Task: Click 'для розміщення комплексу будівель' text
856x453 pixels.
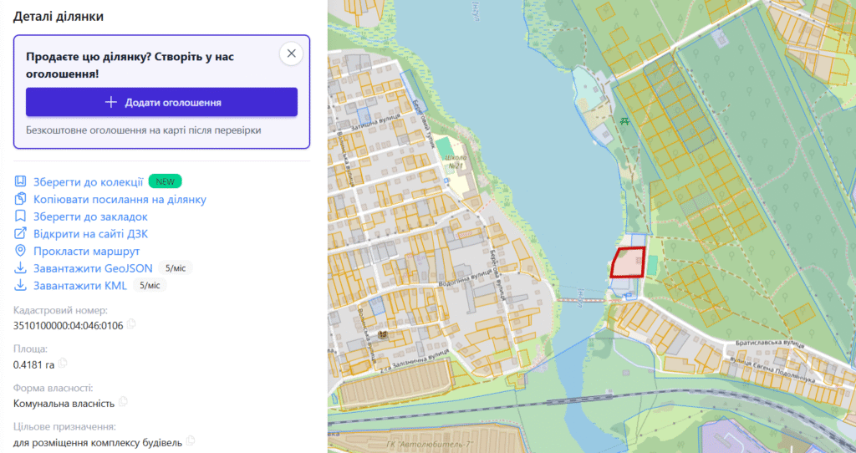Action: 98,442
